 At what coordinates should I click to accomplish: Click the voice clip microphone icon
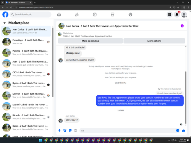(x=59, y=130)
